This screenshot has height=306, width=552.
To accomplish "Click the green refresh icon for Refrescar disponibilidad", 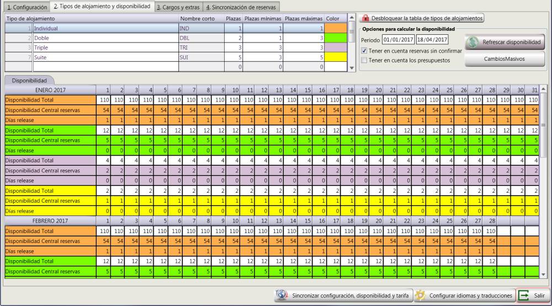I will coord(474,42).
